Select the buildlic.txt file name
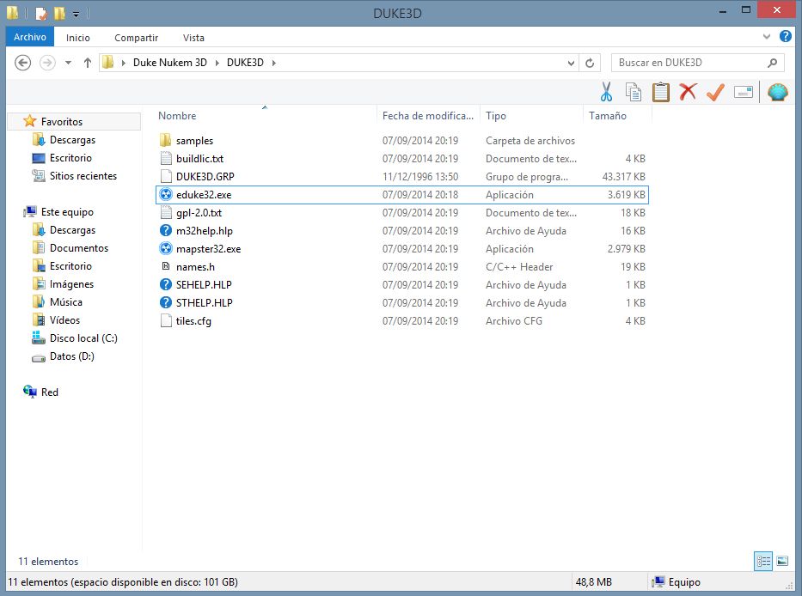 199,159
